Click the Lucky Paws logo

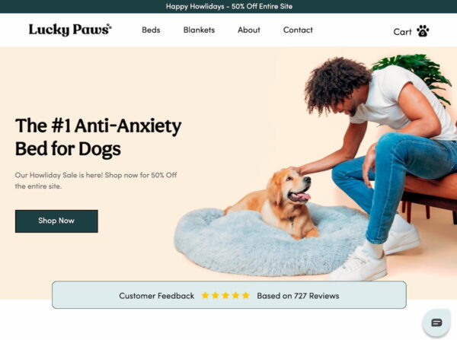70,30
